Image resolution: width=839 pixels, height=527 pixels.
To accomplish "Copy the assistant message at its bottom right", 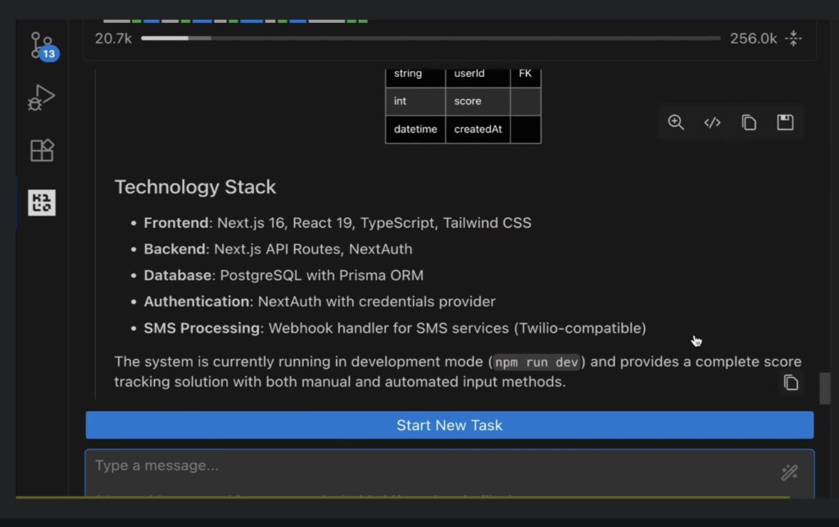I will point(791,383).
